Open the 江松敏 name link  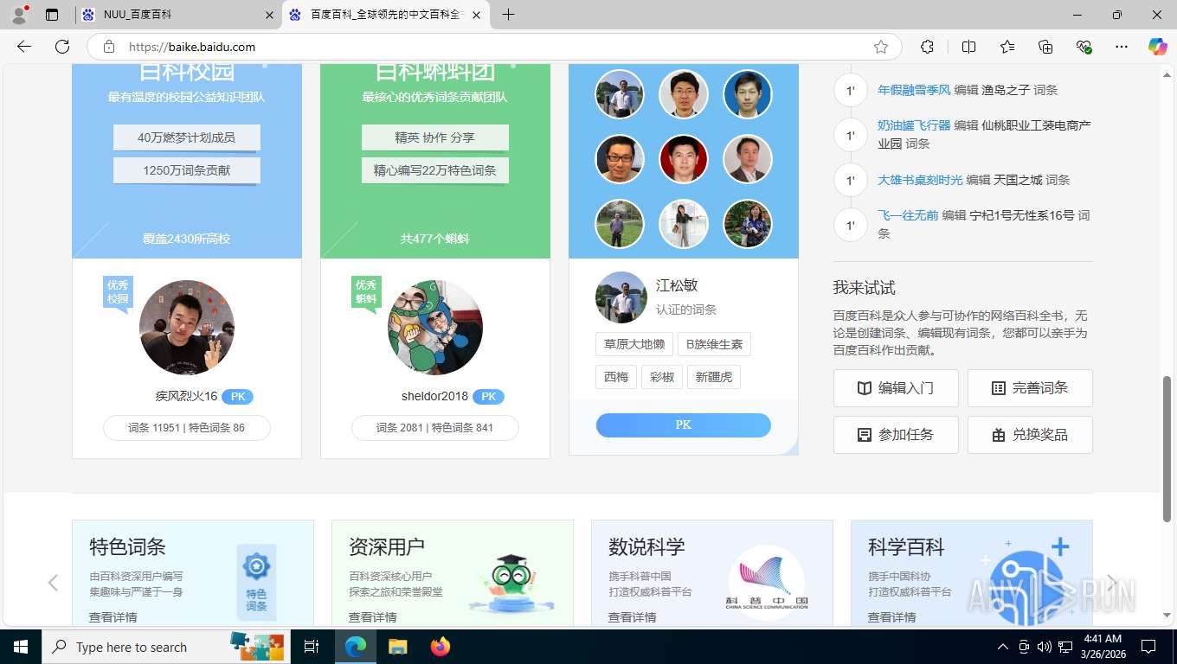pyautogui.click(x=677, y=285)
